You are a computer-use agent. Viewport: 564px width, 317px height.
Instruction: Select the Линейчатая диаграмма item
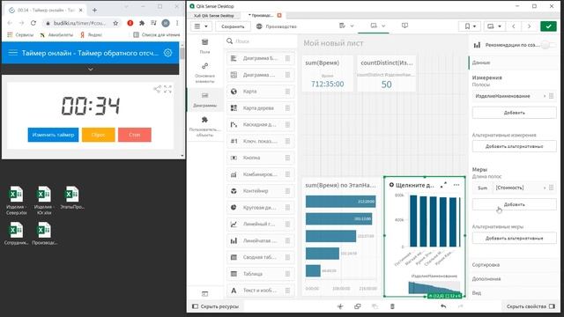[x=261, y=240]
